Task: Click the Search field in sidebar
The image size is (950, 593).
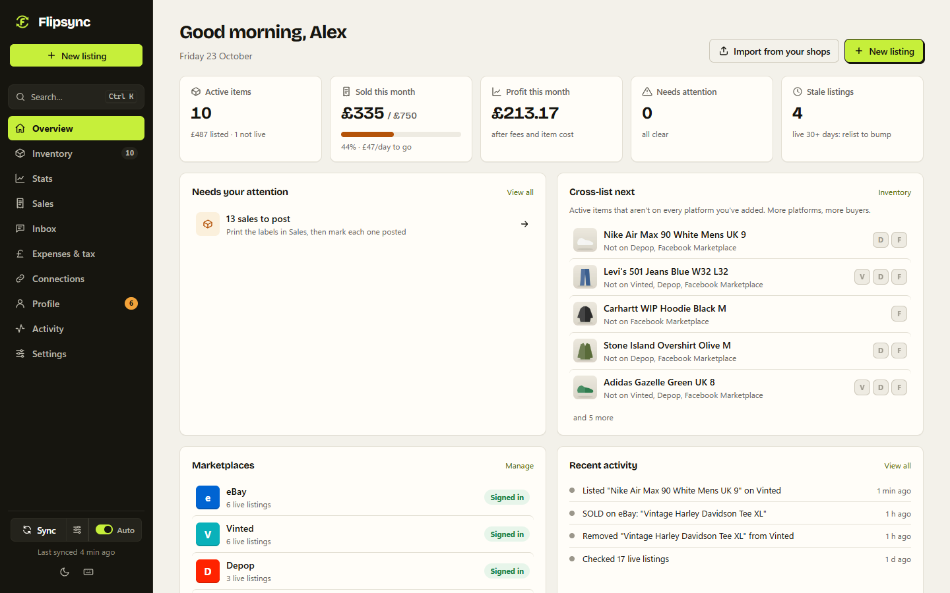Action: 76,97
